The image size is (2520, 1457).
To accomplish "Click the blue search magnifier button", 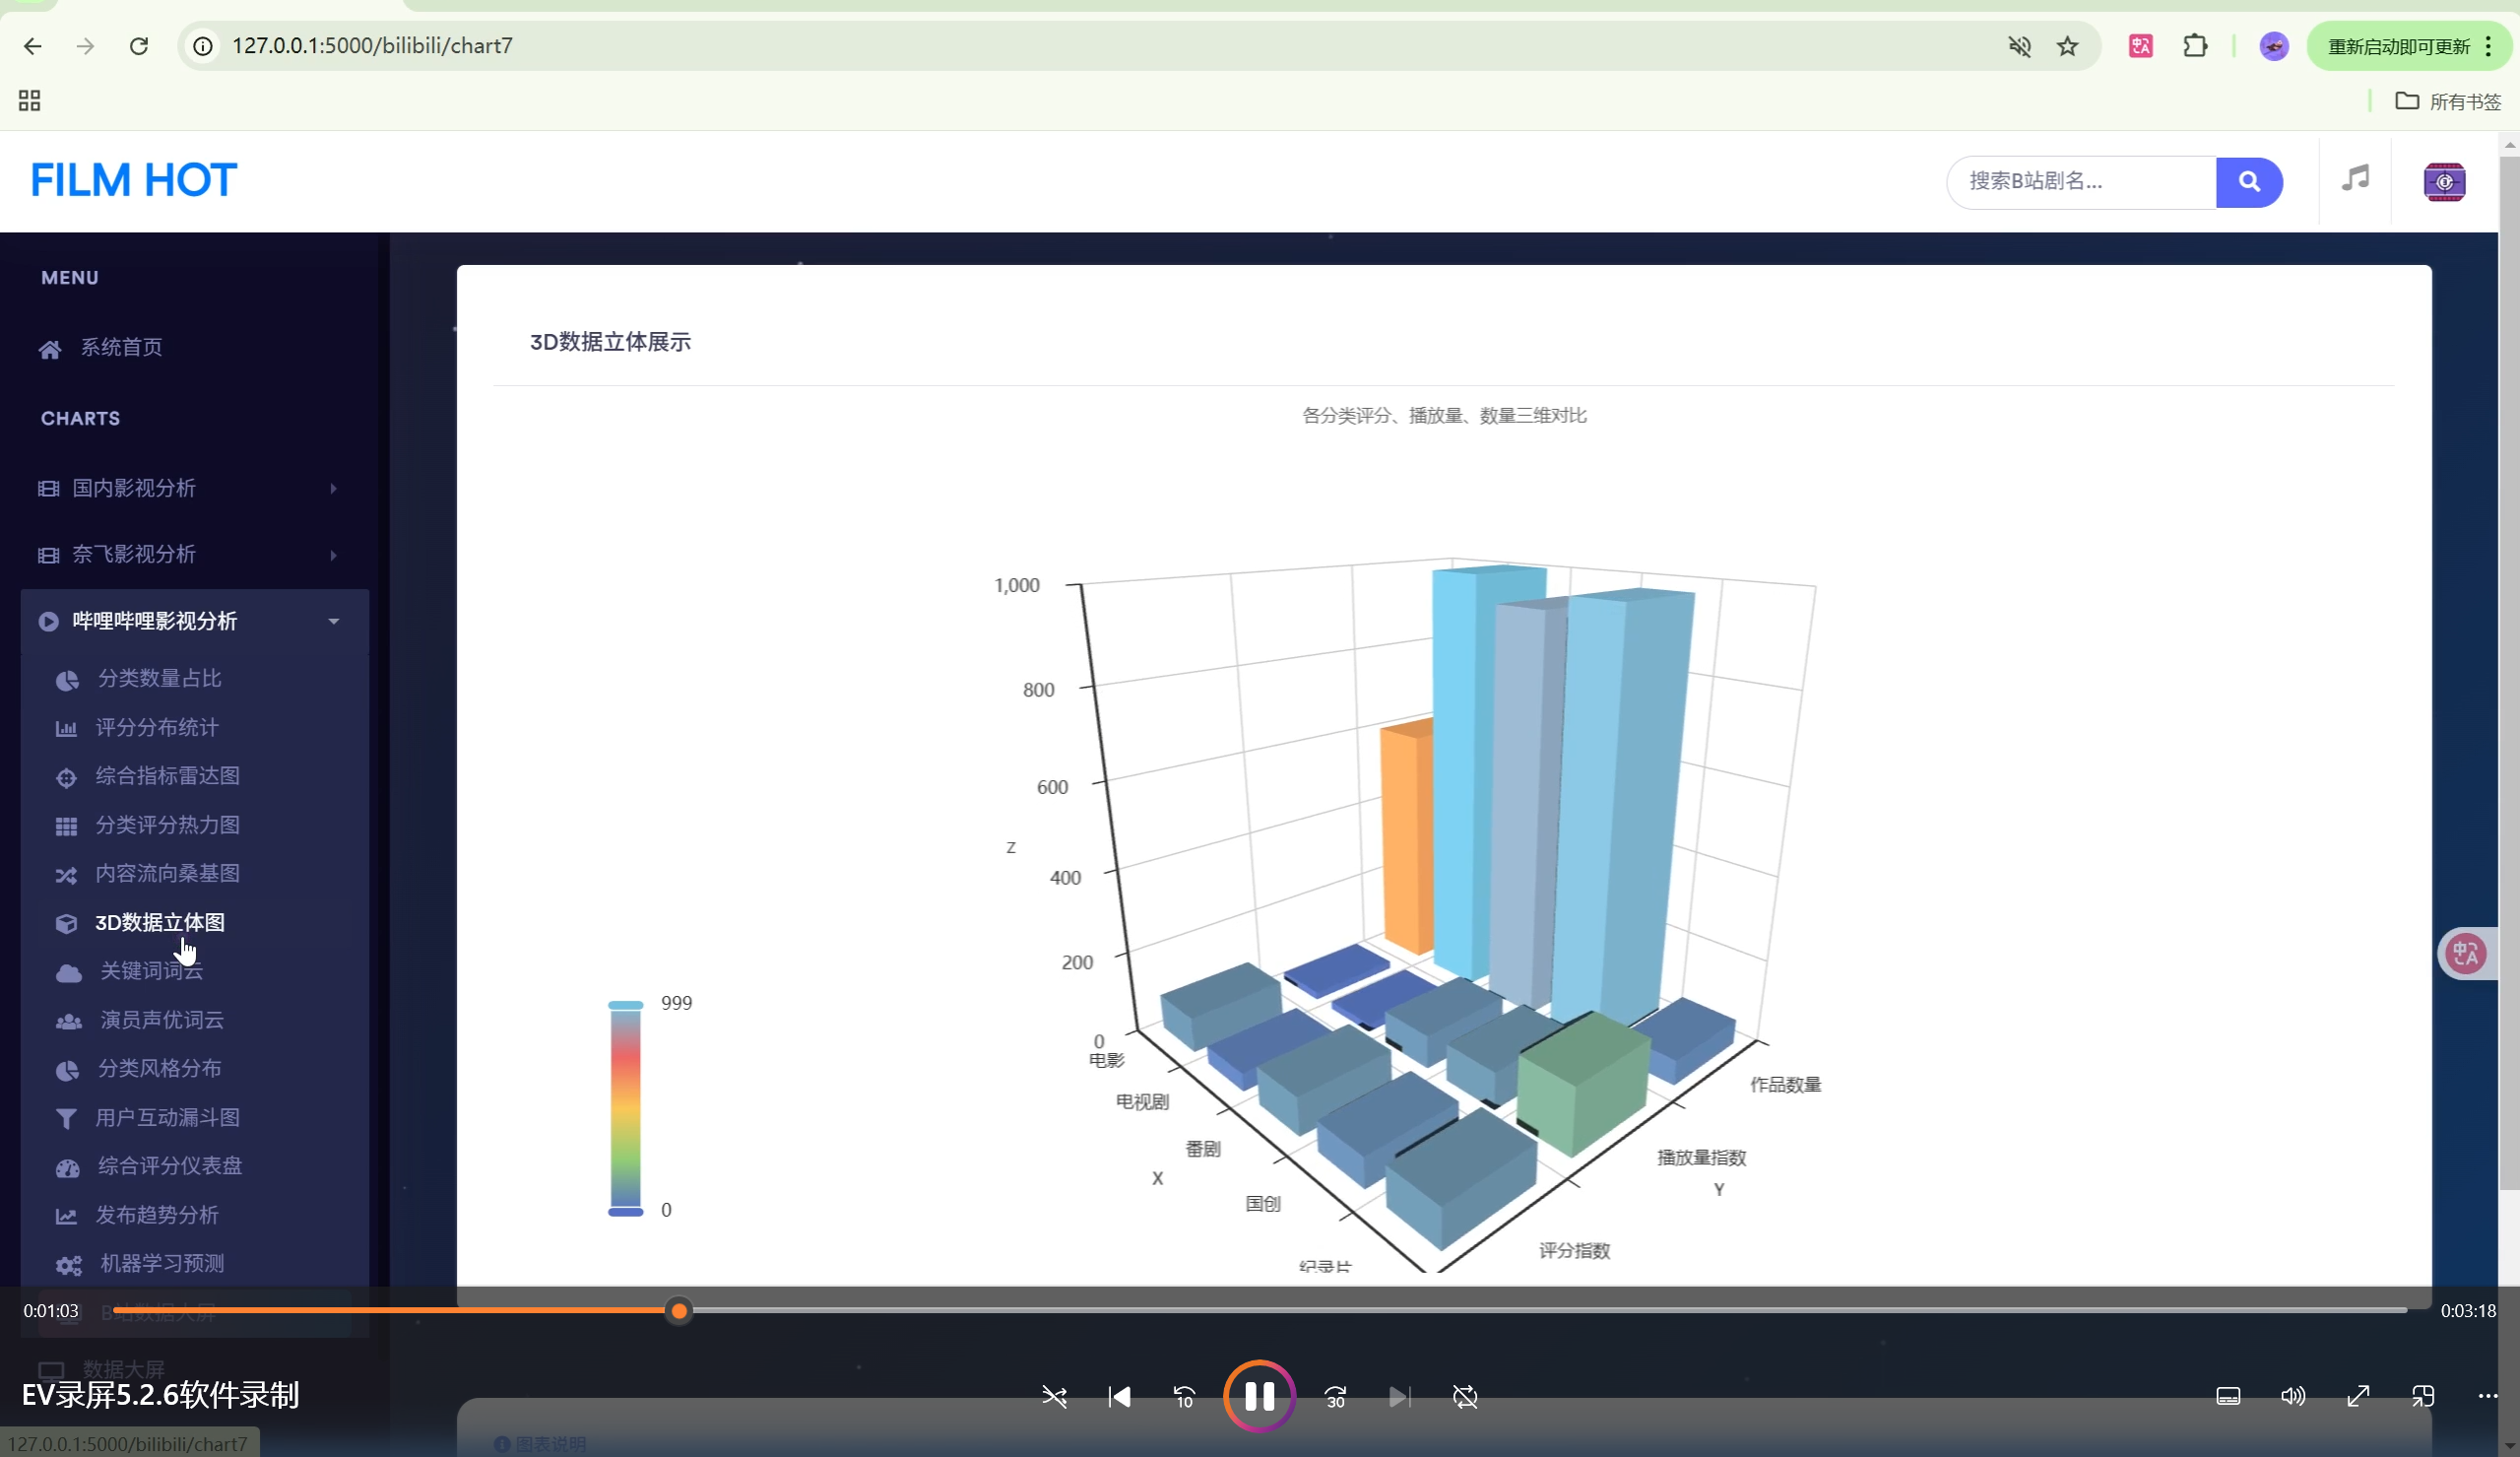I will (x=2248, y=182).
